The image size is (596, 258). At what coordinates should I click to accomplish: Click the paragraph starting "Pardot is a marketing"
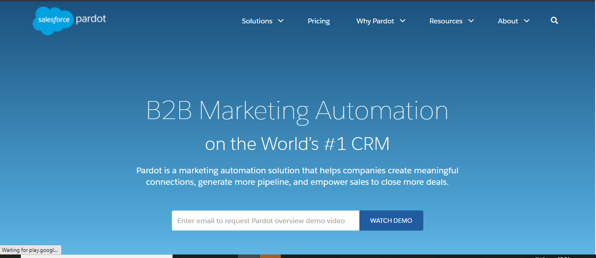[297, 176]
